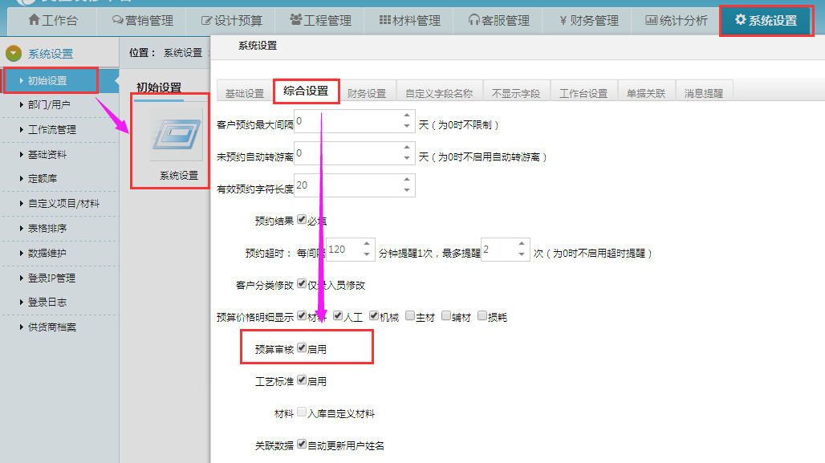Enable the 主材 display checkbox

[411, 315]
